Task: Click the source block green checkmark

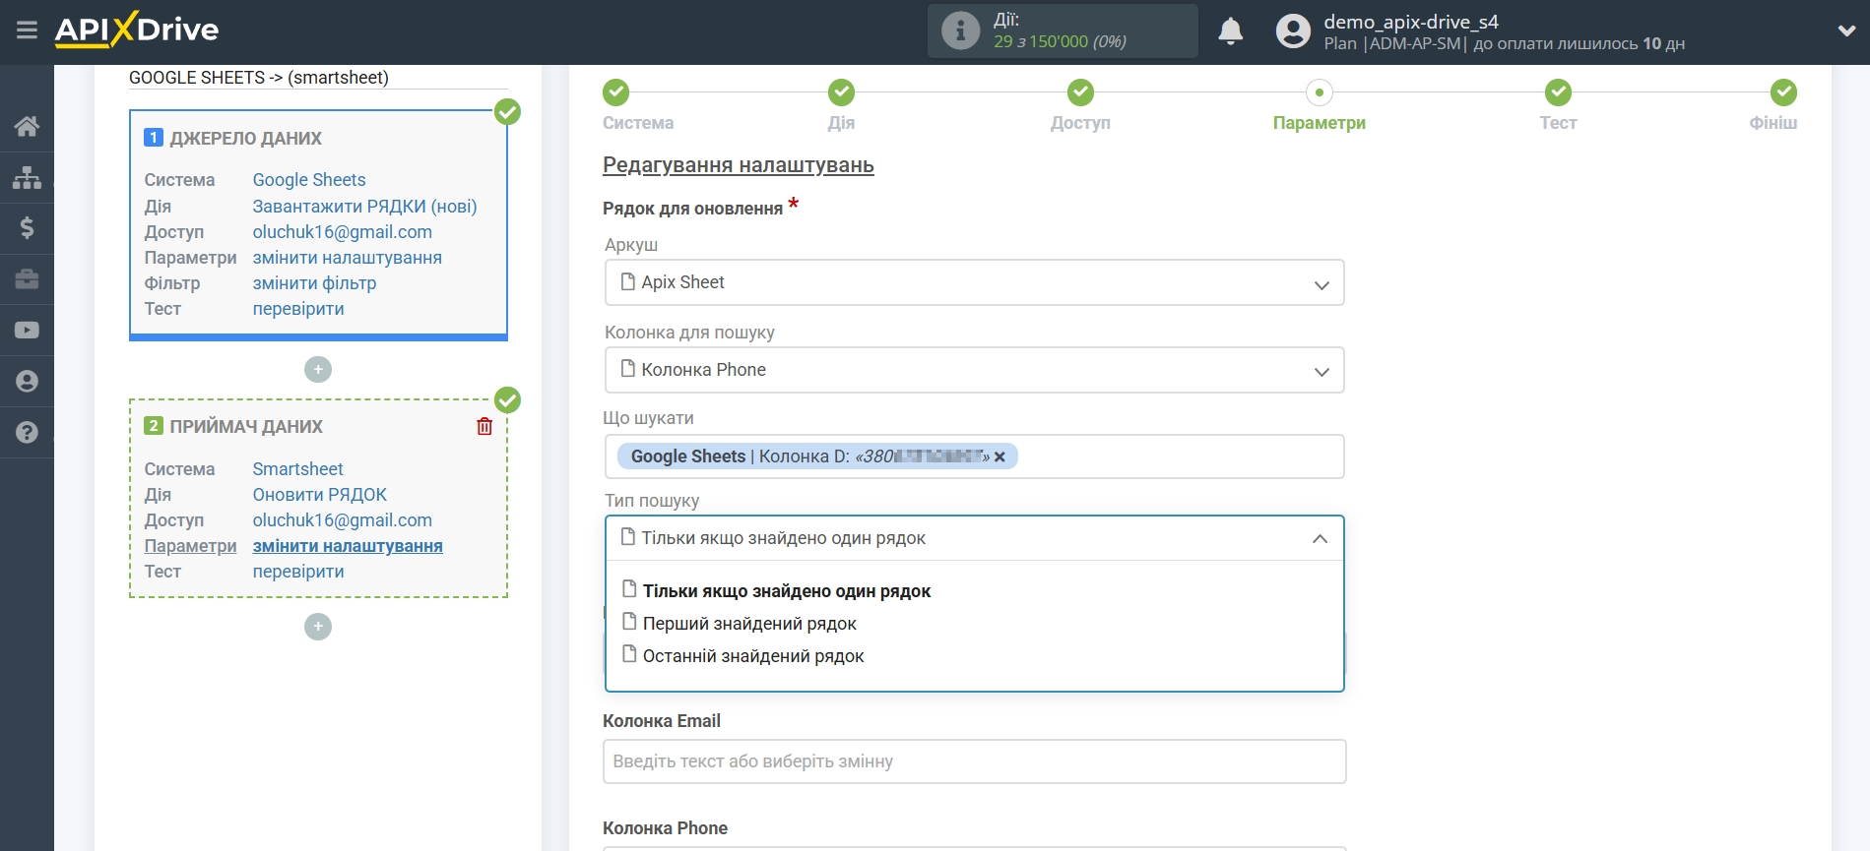Action: (507, 111)
